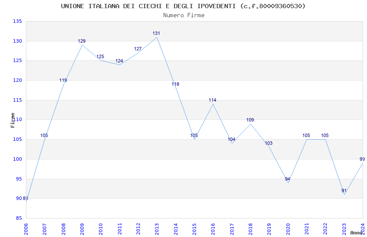Click the data label 99 at 2024
This screenshot has width=367, height=237.
[362, 159]
